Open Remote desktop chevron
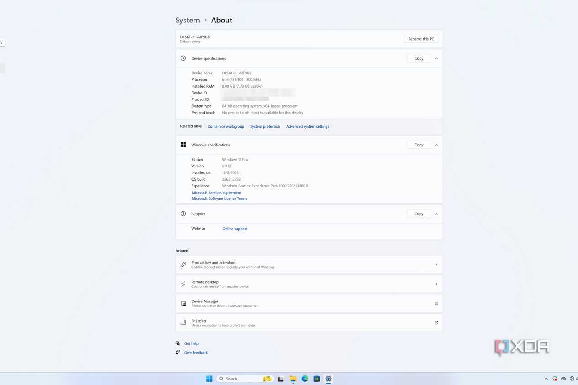The height and width of the screenshot is (385, 578). coord(436,284)
